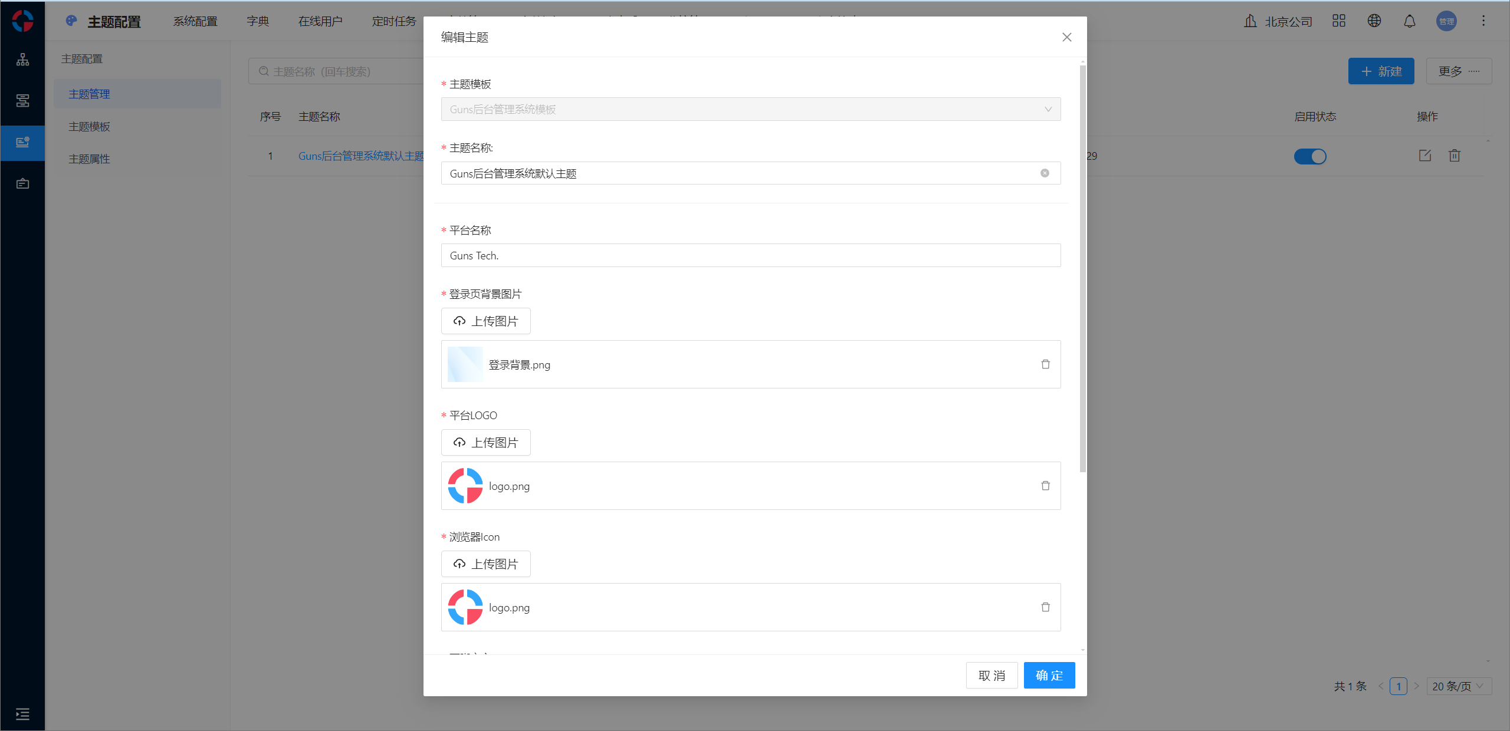Click the globe language icon
The width and height of the screenshot is (1510, 731).
pos(1374,21)
